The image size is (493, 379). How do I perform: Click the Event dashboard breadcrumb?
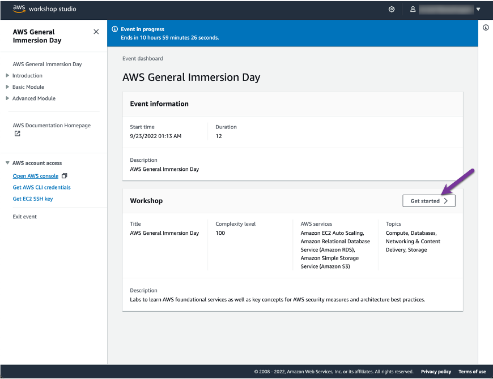(x=143, y=58)
